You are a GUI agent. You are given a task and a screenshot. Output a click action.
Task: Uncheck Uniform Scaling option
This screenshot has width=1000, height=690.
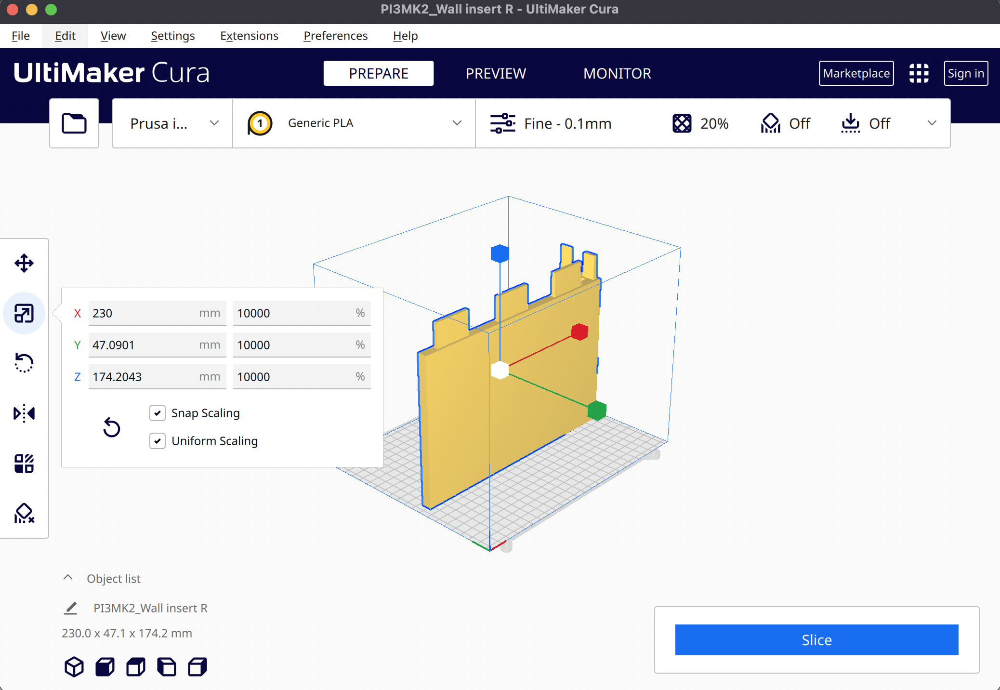click(x=158, y=441)
